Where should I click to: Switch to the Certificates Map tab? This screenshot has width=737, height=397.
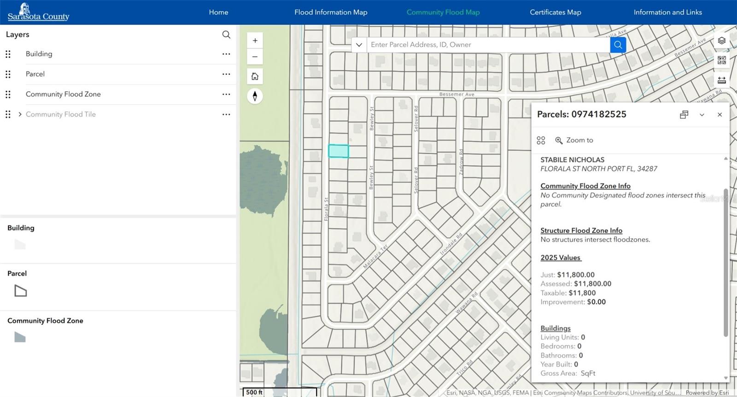555,12
